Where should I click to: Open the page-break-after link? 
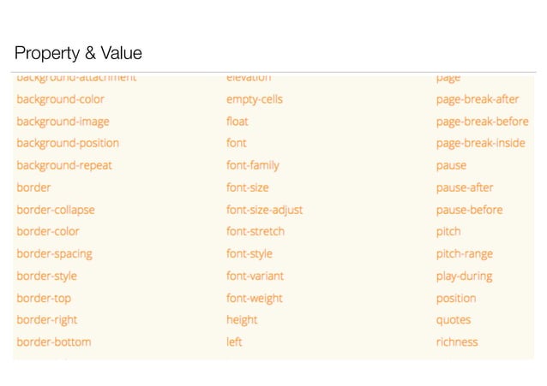478,99
